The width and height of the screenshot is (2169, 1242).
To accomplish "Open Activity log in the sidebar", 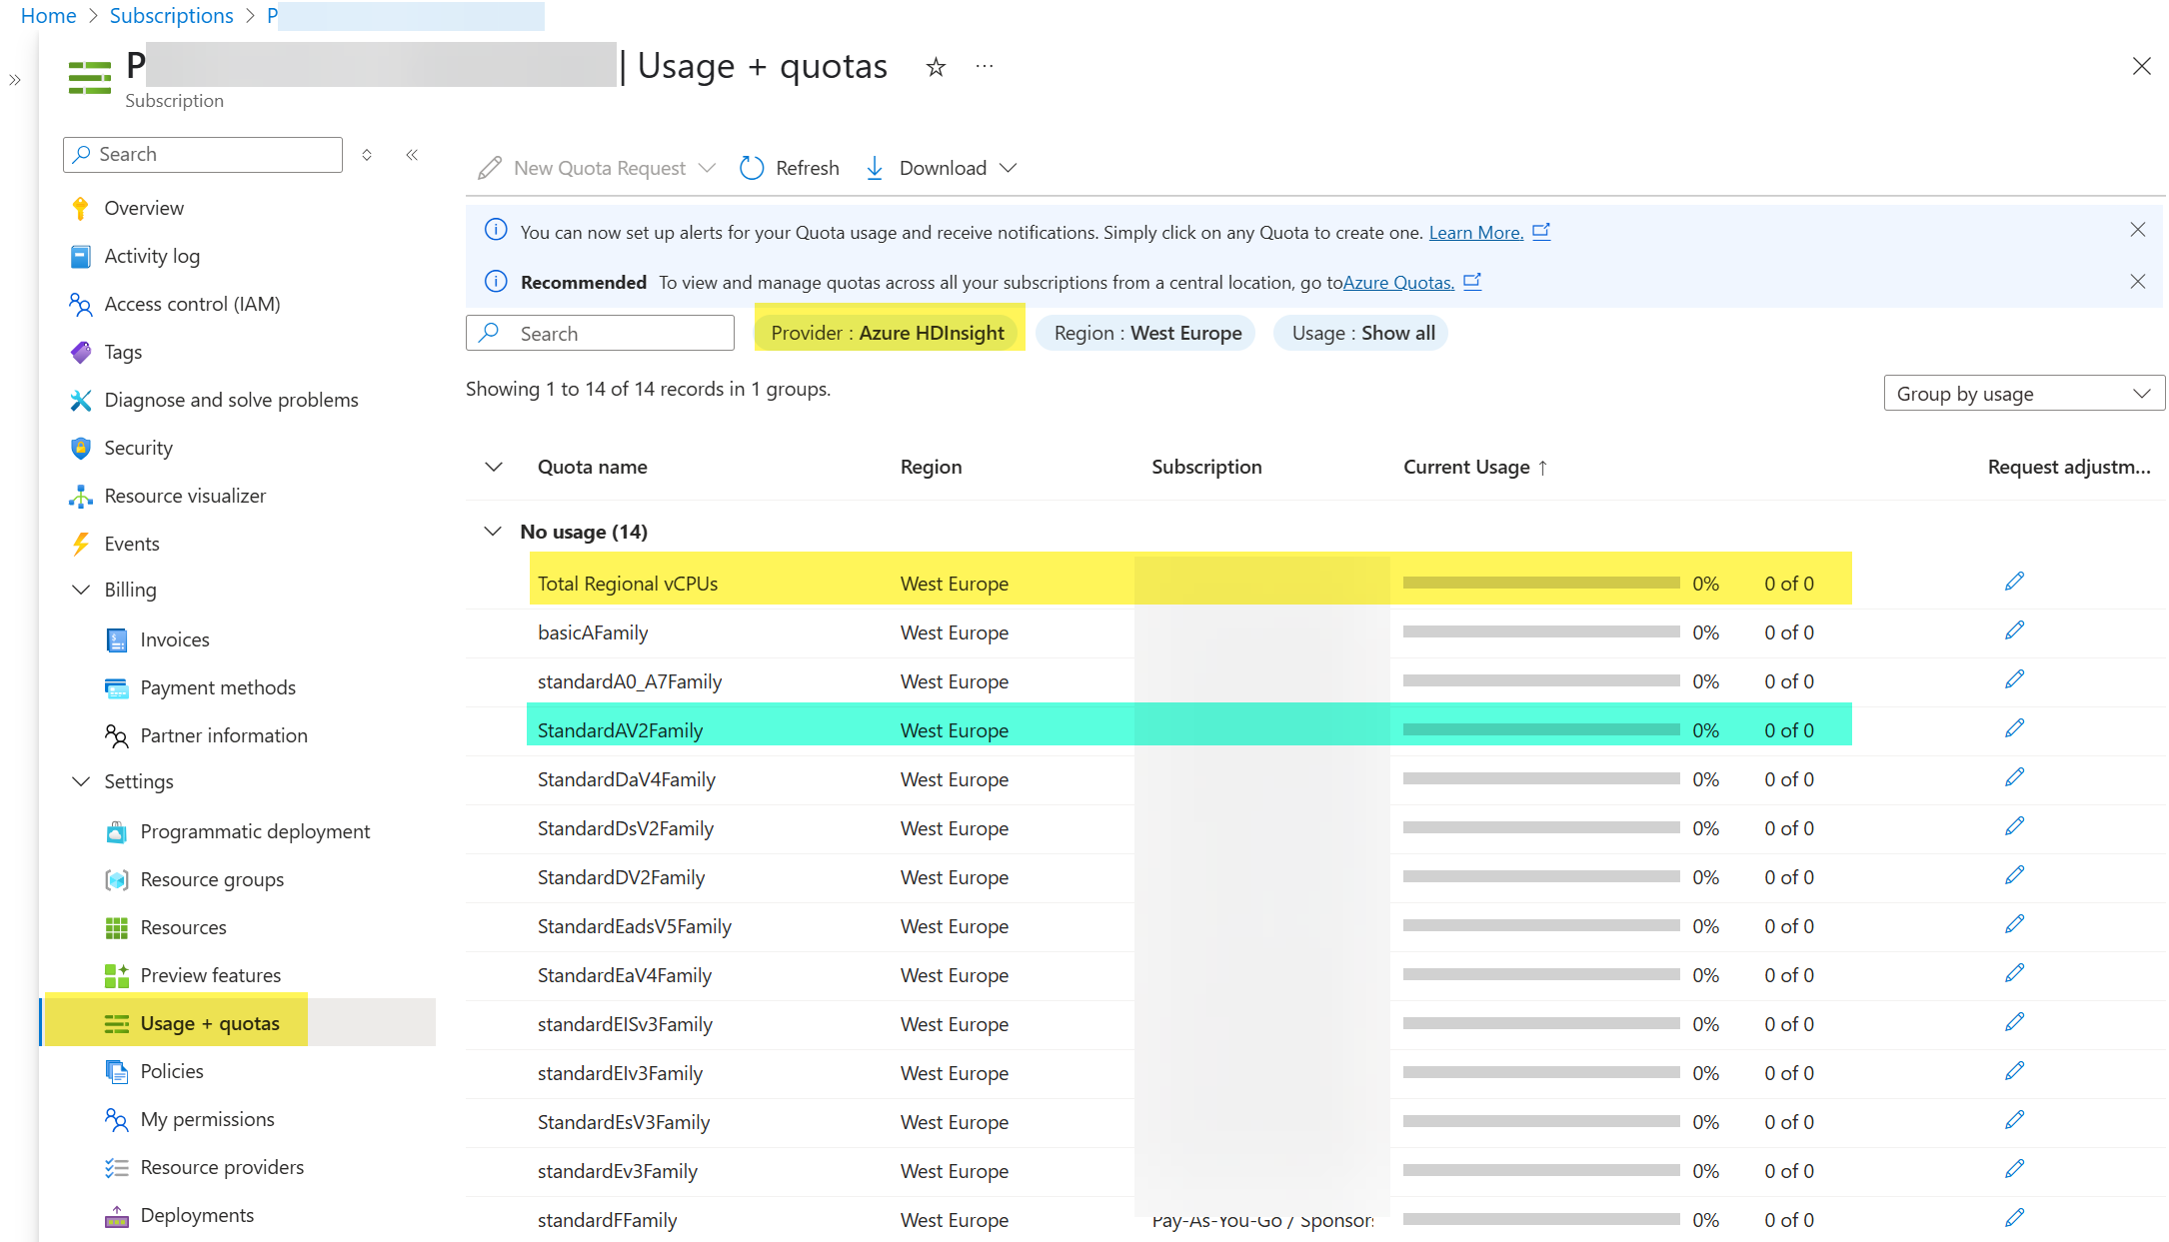I will 152,256.
